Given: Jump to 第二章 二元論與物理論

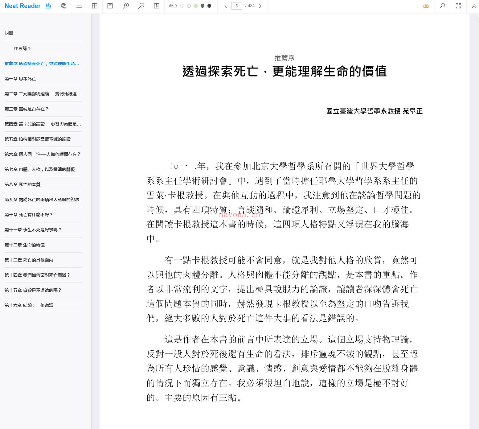Looking at the screenshot, I should [x=43, y=94].
